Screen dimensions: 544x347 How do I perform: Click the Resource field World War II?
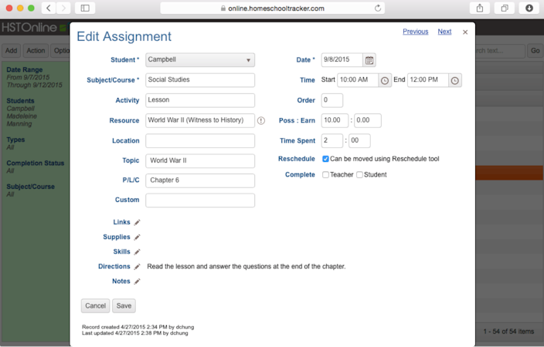click(200, 120)
